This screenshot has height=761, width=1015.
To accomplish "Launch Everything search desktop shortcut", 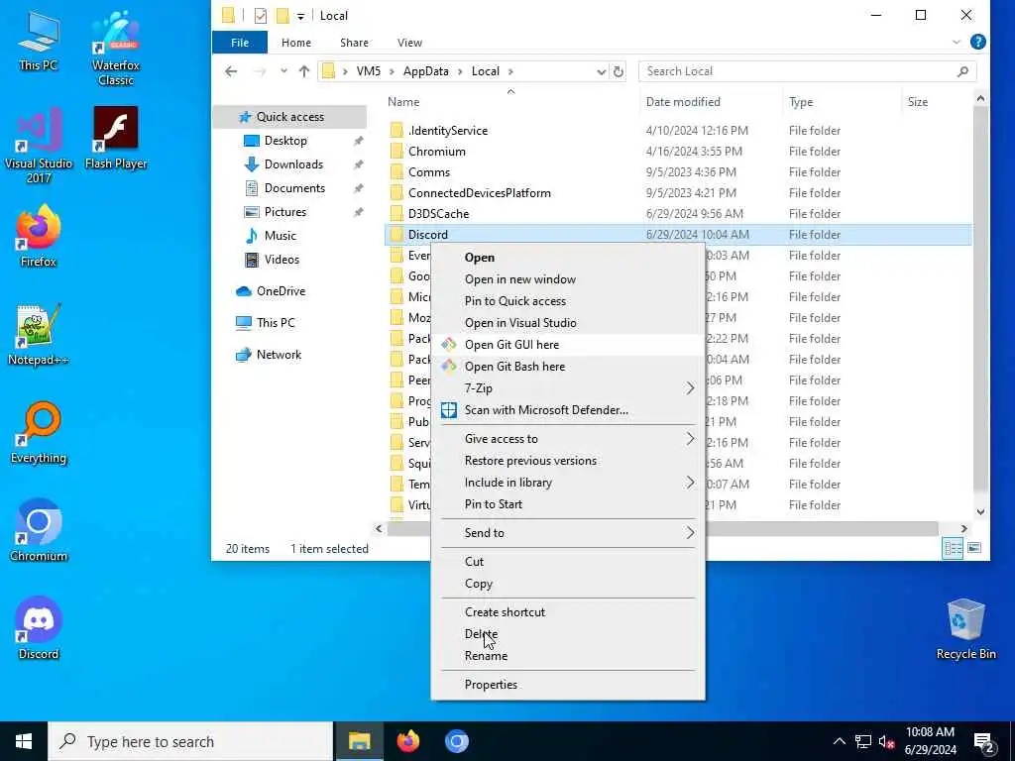I will (39, 433).
